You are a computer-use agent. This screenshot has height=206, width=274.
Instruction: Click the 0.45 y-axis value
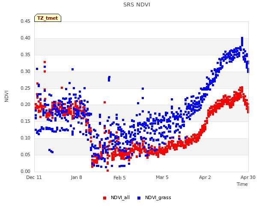(x=25, y=21)
